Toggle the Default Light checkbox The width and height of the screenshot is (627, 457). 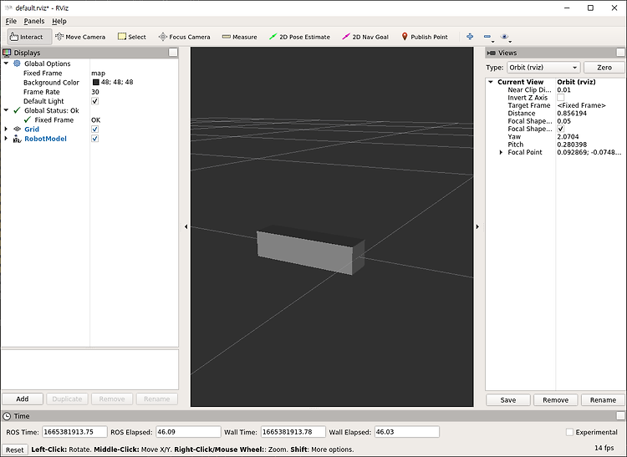(x=94, y=101)
